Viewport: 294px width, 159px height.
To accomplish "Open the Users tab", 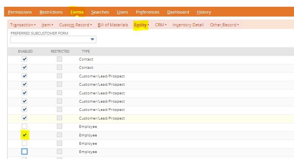I will (122, 12).
